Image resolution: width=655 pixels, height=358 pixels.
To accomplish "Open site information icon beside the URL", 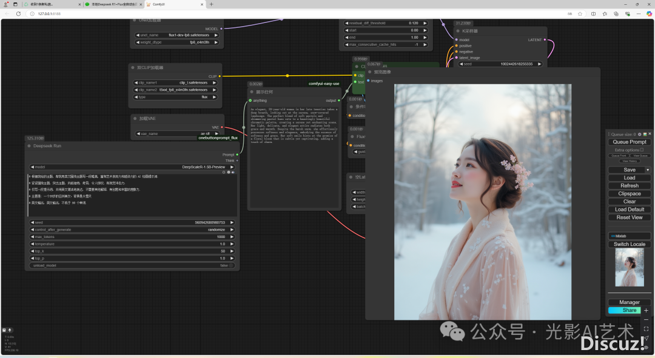I will click(32, 14).
